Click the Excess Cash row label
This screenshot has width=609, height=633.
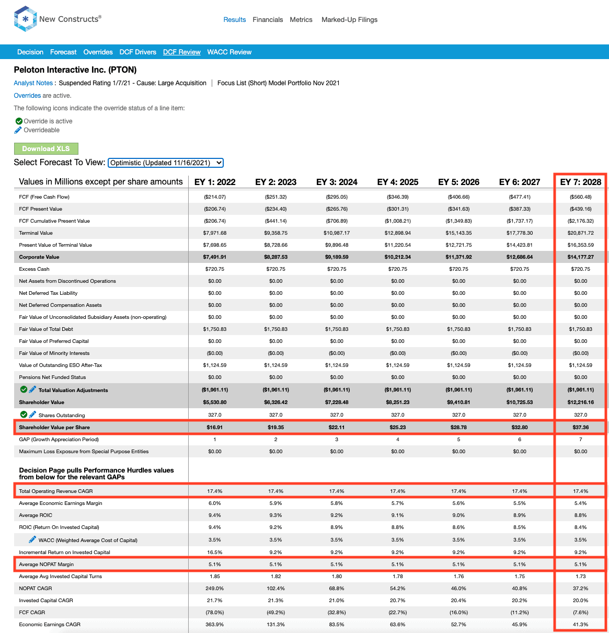[35, 269]
